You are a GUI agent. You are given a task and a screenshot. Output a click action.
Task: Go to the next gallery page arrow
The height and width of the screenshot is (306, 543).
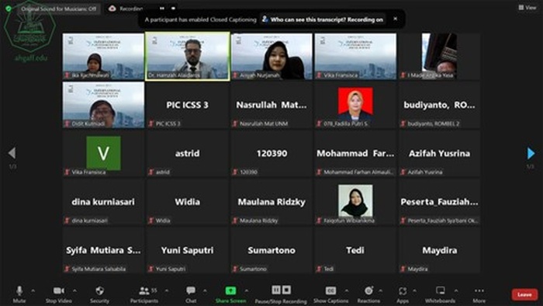pos(531,153)
